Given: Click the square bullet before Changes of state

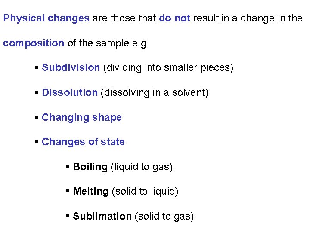Looking at the screenshot, I should click(36, 142).
